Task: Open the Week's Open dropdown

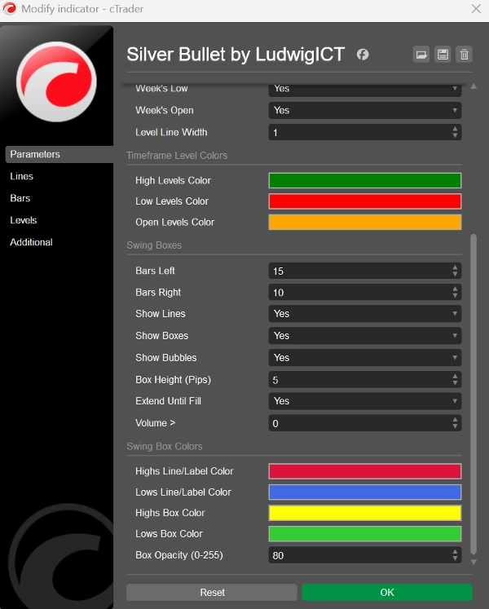Action: 364,111
